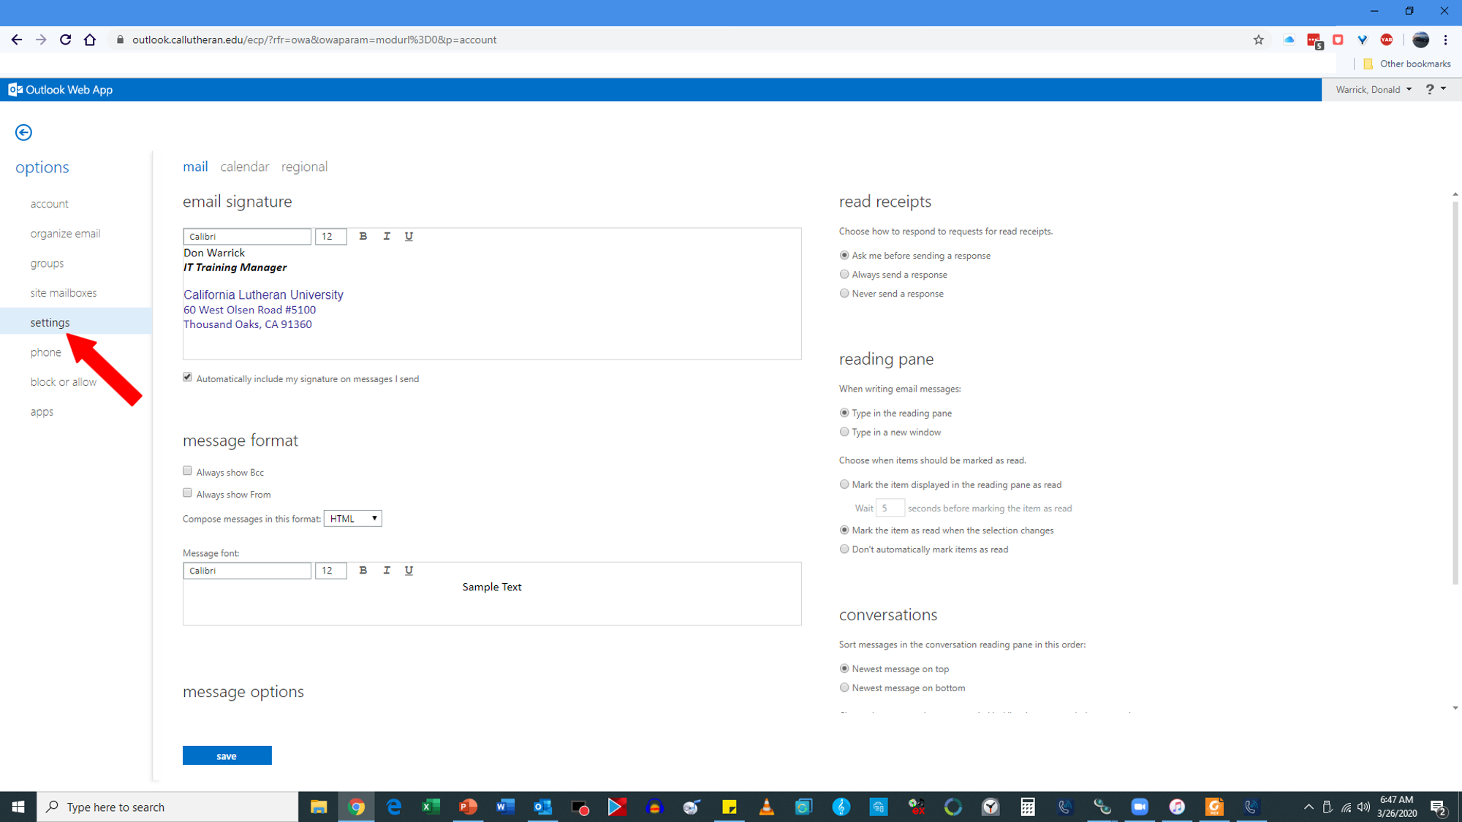The height and width of the screenshot is (822, 1462).
Task: Open block or allow options
Action: pyautogui.click(x=63, y=381)
